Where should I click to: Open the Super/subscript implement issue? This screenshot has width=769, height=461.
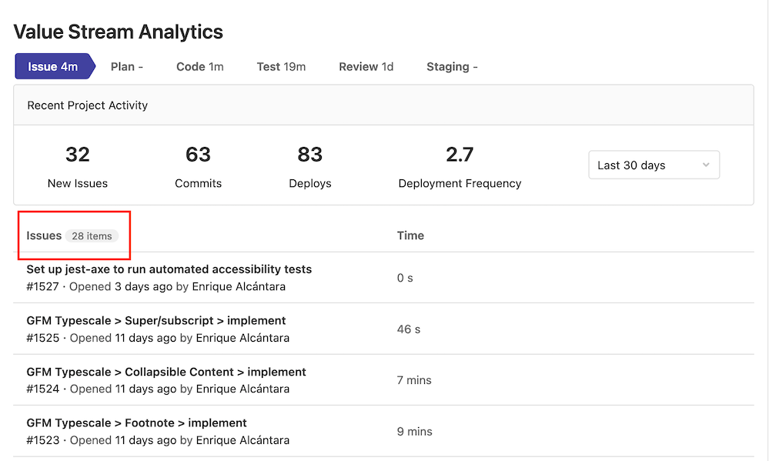pos(155,320)
